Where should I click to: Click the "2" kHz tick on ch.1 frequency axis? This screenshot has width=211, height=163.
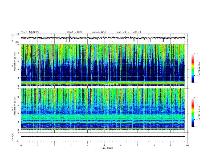19,78
